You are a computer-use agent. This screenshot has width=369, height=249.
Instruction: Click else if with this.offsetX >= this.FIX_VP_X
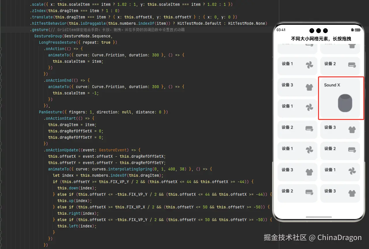click(x=161, y=207)
